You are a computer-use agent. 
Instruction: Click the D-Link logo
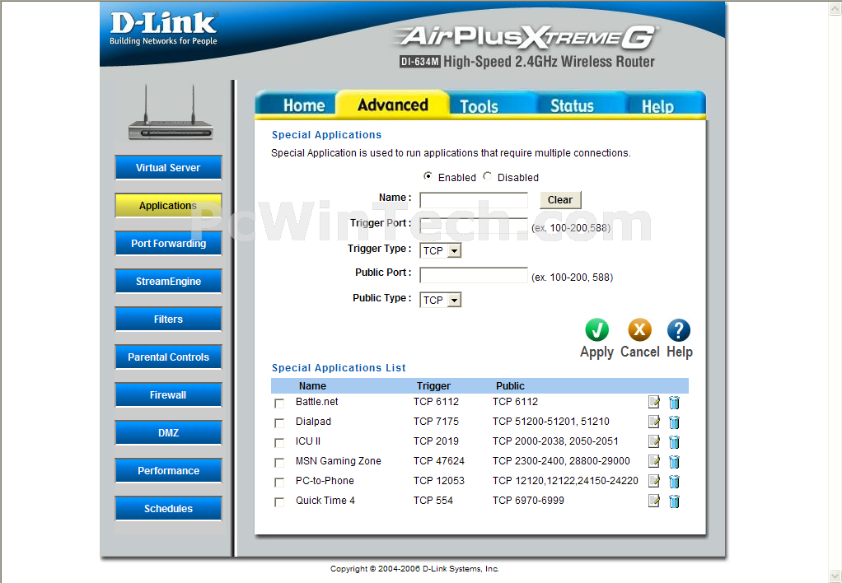tap(163, 29)
